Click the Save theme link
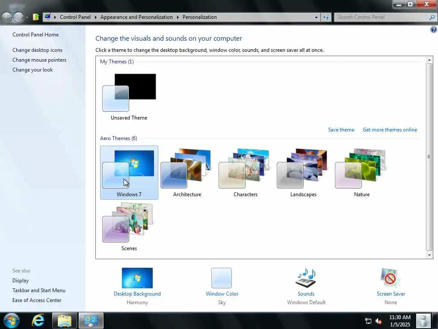This screenshot has height=329, width=438. click(x=341, y=130)
